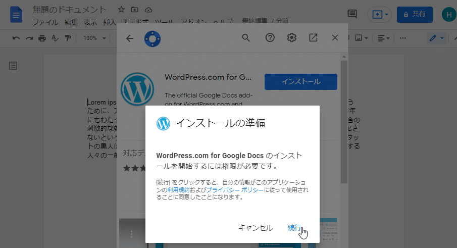
Task: Click the search icon in add-on panel
Action: (x=246, y=38)
